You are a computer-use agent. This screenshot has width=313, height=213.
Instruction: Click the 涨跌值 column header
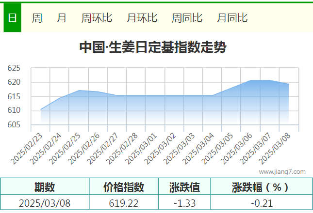[184, 187]
